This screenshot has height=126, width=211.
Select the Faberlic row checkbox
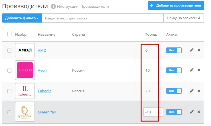pyautogui.click(x=9, y=91)
